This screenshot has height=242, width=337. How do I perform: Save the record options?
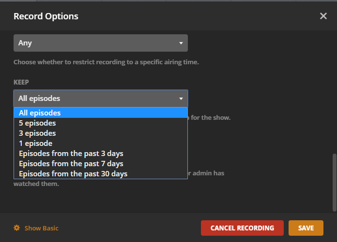pyautogui.click(x=306, y=228)
